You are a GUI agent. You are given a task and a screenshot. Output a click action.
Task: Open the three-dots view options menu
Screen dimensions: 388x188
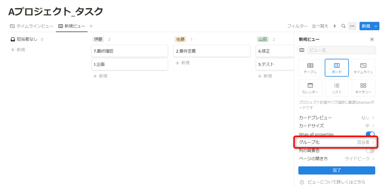[352, 26]
